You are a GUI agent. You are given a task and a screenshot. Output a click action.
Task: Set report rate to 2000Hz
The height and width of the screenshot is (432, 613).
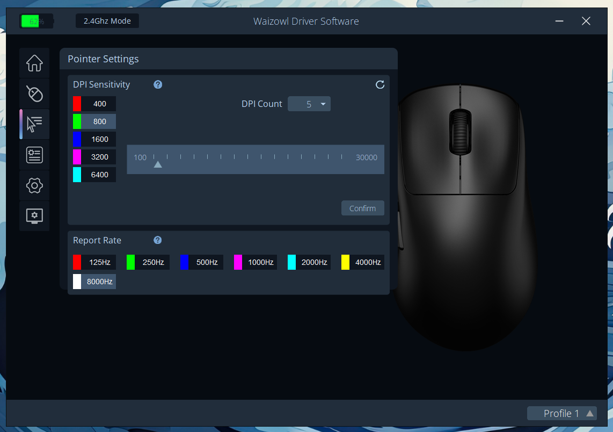[309, 262]
